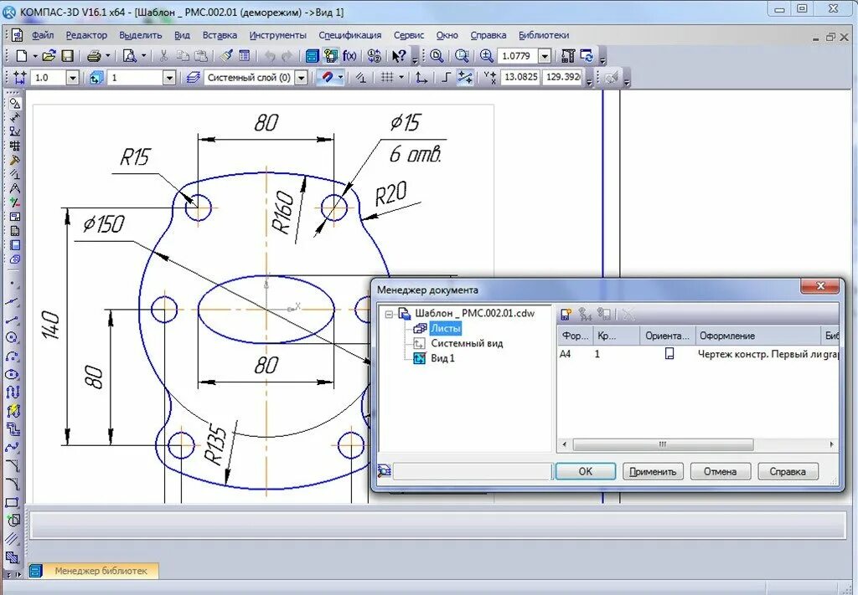Click the Ориента... column header
The width and height of the screenshot is (858, 595).
click(667, 336)
